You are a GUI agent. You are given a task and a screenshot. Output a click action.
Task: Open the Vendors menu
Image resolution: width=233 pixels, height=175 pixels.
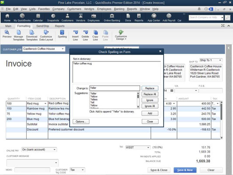89,9
